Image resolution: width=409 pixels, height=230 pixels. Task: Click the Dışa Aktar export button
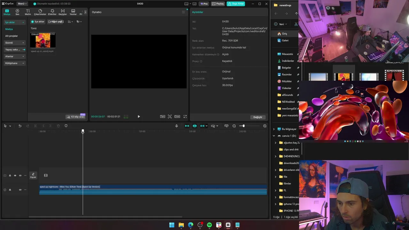(x=236, y=4)
